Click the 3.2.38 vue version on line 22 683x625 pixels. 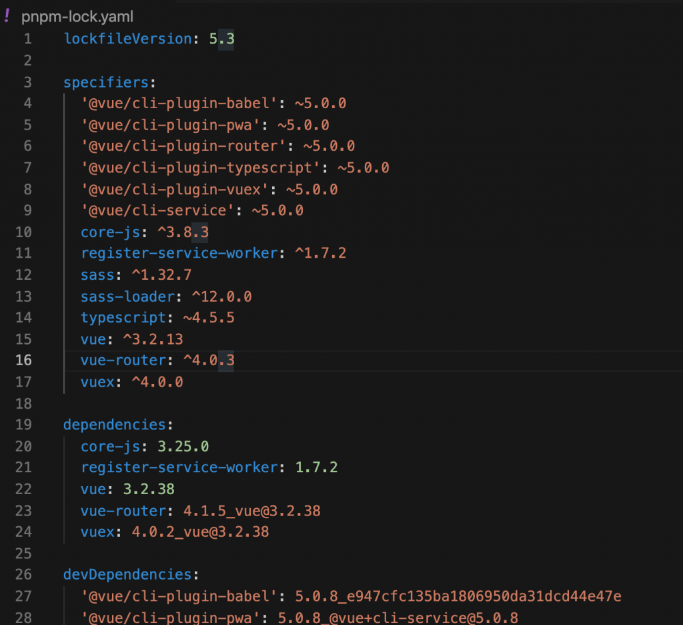coord(149,490)
